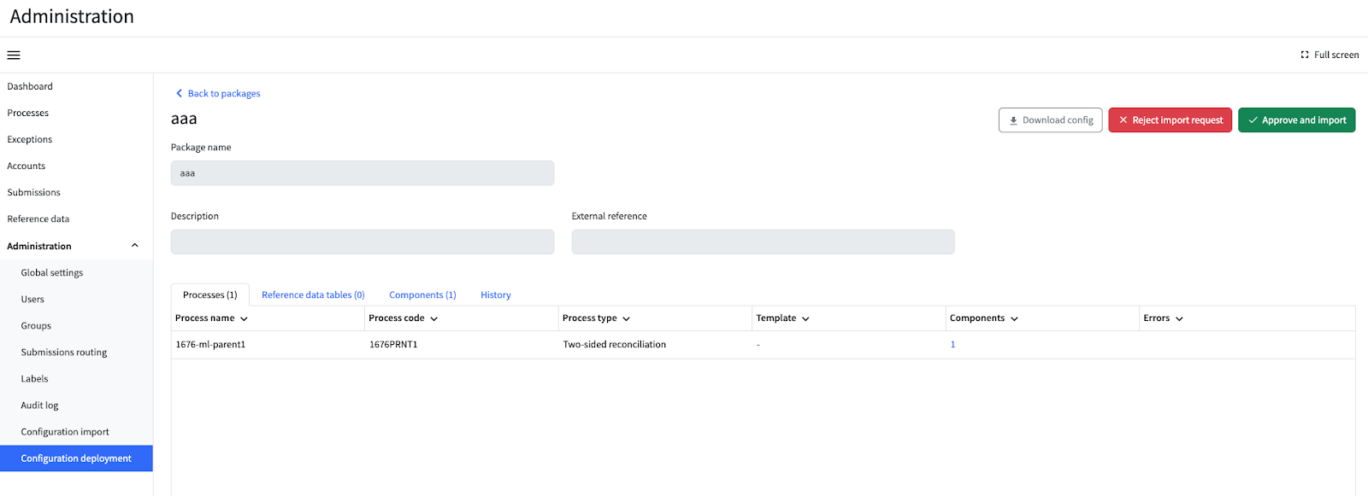Select the 1676-ml-parent1 process row
Viewport: 1368px width, 496px height.
pyautogui.click(x=763, y=345)
